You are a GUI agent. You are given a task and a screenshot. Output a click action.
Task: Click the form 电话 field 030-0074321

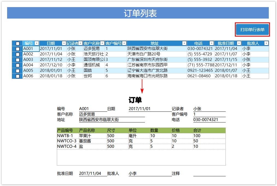tap(209, 120)
